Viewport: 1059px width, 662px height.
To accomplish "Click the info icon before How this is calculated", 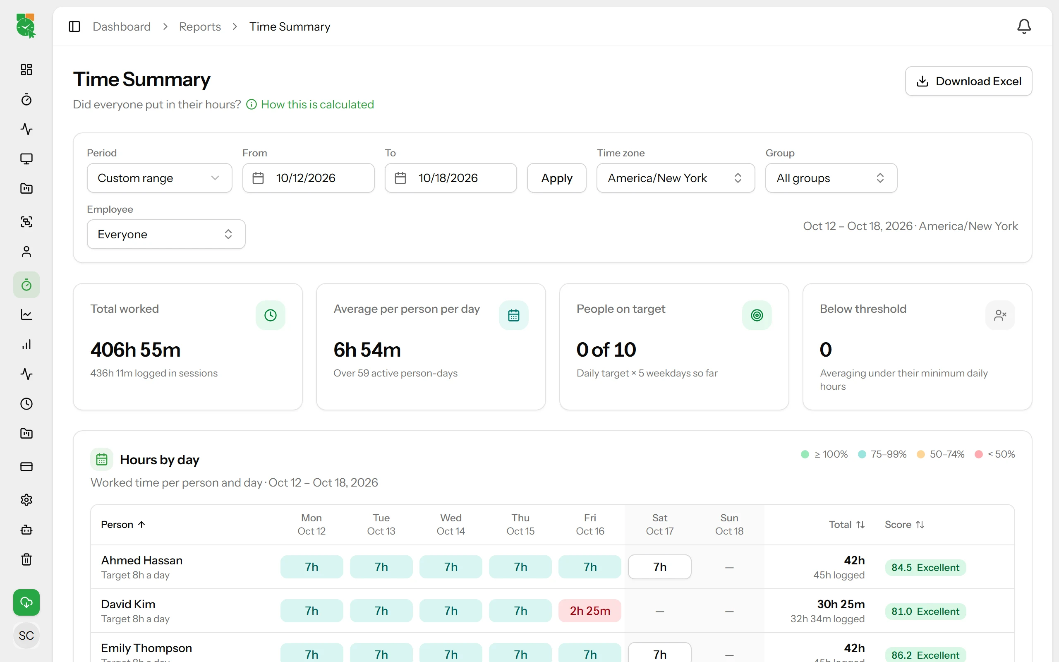I will coord(251,105).
